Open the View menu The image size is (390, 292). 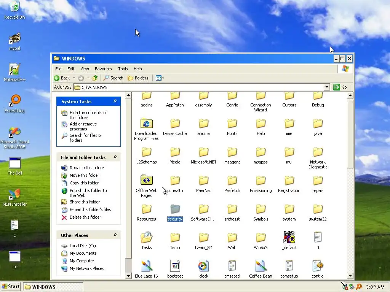click(x=85, y=69)
